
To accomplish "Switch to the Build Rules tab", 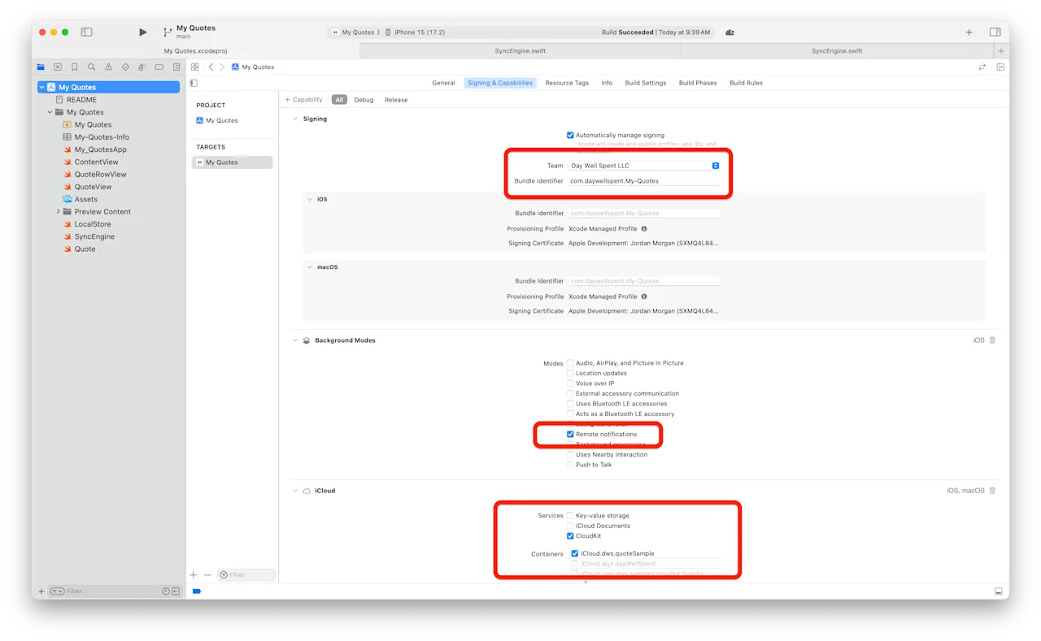I will pyautogui.click(x=746, y=83).
